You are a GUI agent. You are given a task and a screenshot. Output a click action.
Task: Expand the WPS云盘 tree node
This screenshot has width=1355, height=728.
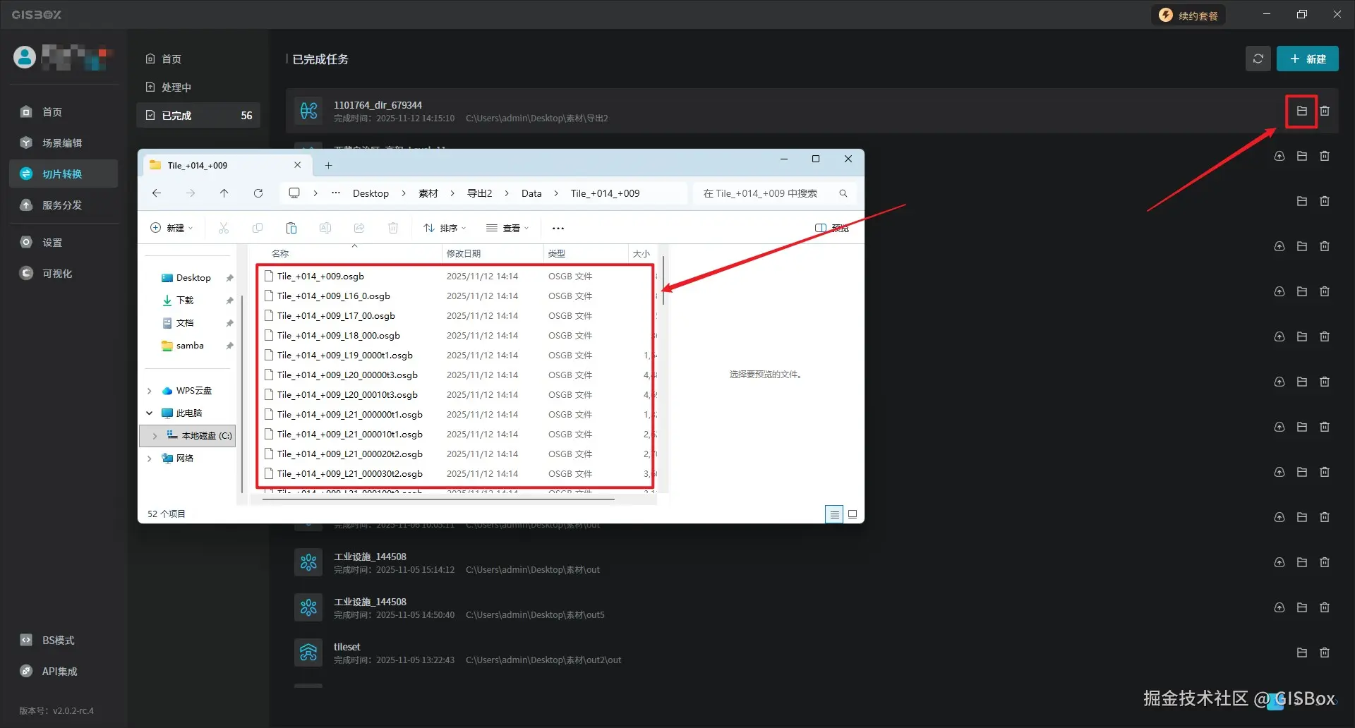click(150, 391)
